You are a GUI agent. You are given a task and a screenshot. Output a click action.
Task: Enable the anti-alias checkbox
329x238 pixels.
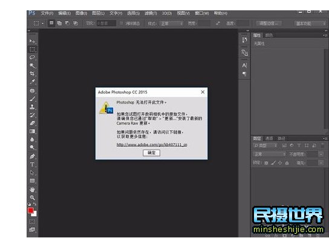point(122,23)
